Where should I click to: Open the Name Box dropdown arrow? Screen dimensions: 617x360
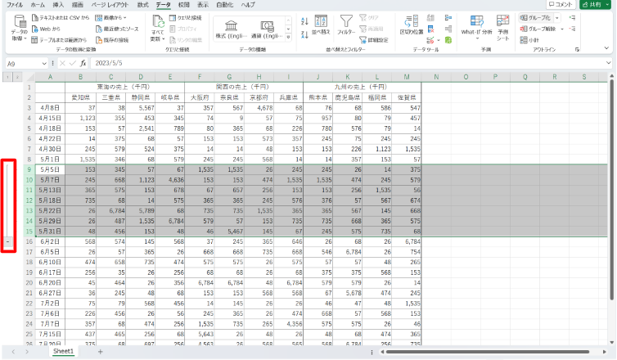(44, 63)
